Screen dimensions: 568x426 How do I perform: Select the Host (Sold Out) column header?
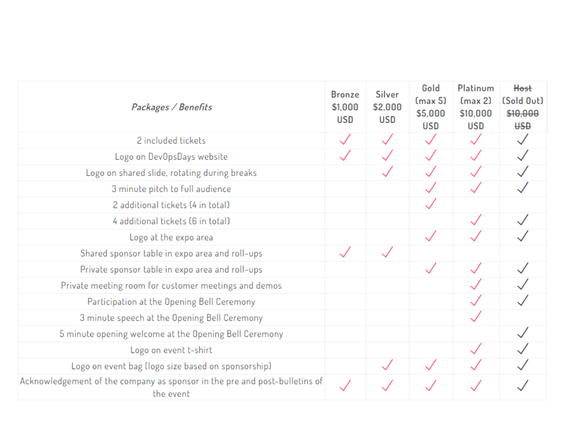pos(523,107)
